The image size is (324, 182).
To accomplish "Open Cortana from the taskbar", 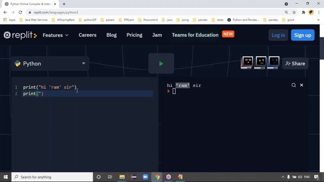I will (x=99, y=177).
